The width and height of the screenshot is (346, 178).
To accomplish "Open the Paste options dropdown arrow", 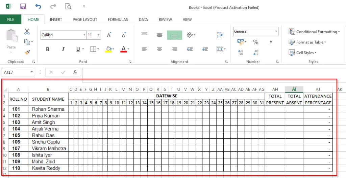I will (x=11, y=52).
